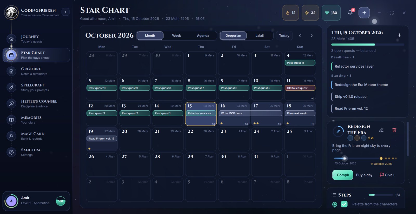The image size is (416, 214).
Task: Go to previous month with left chevron
Action: coord(300,35)
